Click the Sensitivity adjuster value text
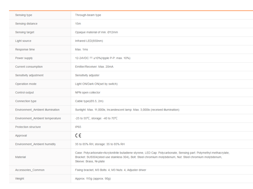253x189 pixels. [87, 75]
